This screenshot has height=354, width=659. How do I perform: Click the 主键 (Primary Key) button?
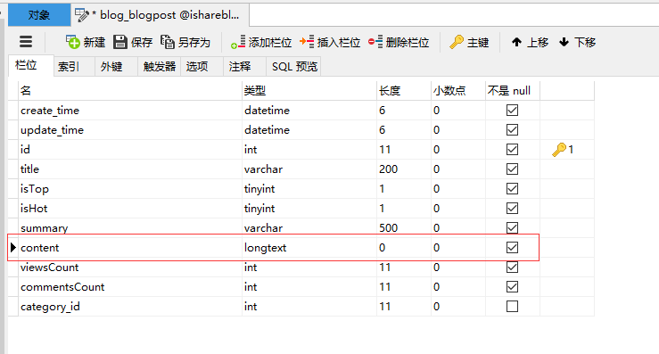pyautogui.click(x=469, y=42)
